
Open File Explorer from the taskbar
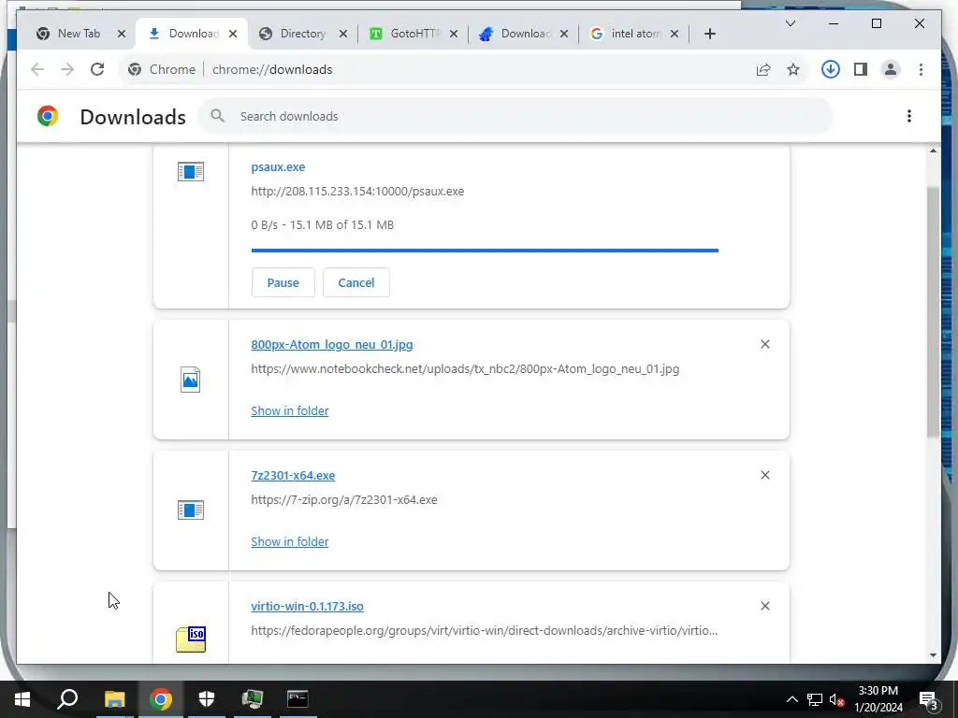point(114,699)
